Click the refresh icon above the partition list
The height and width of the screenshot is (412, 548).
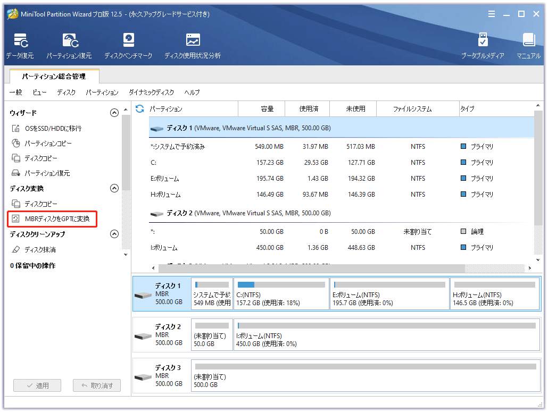pyautogui.click(x=139, y=108)
